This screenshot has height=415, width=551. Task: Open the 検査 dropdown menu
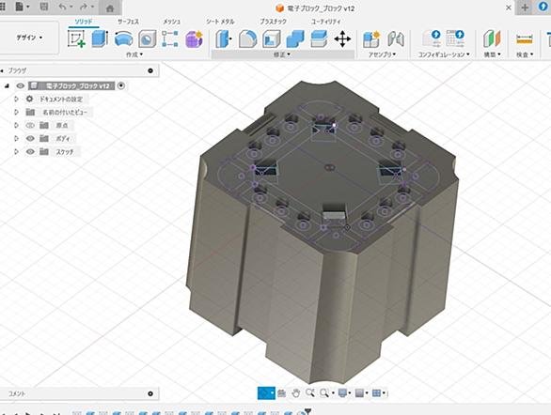(x=525, y=54)
